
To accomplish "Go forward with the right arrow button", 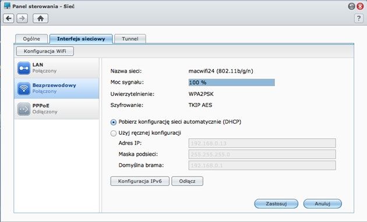I will (22, 19).
